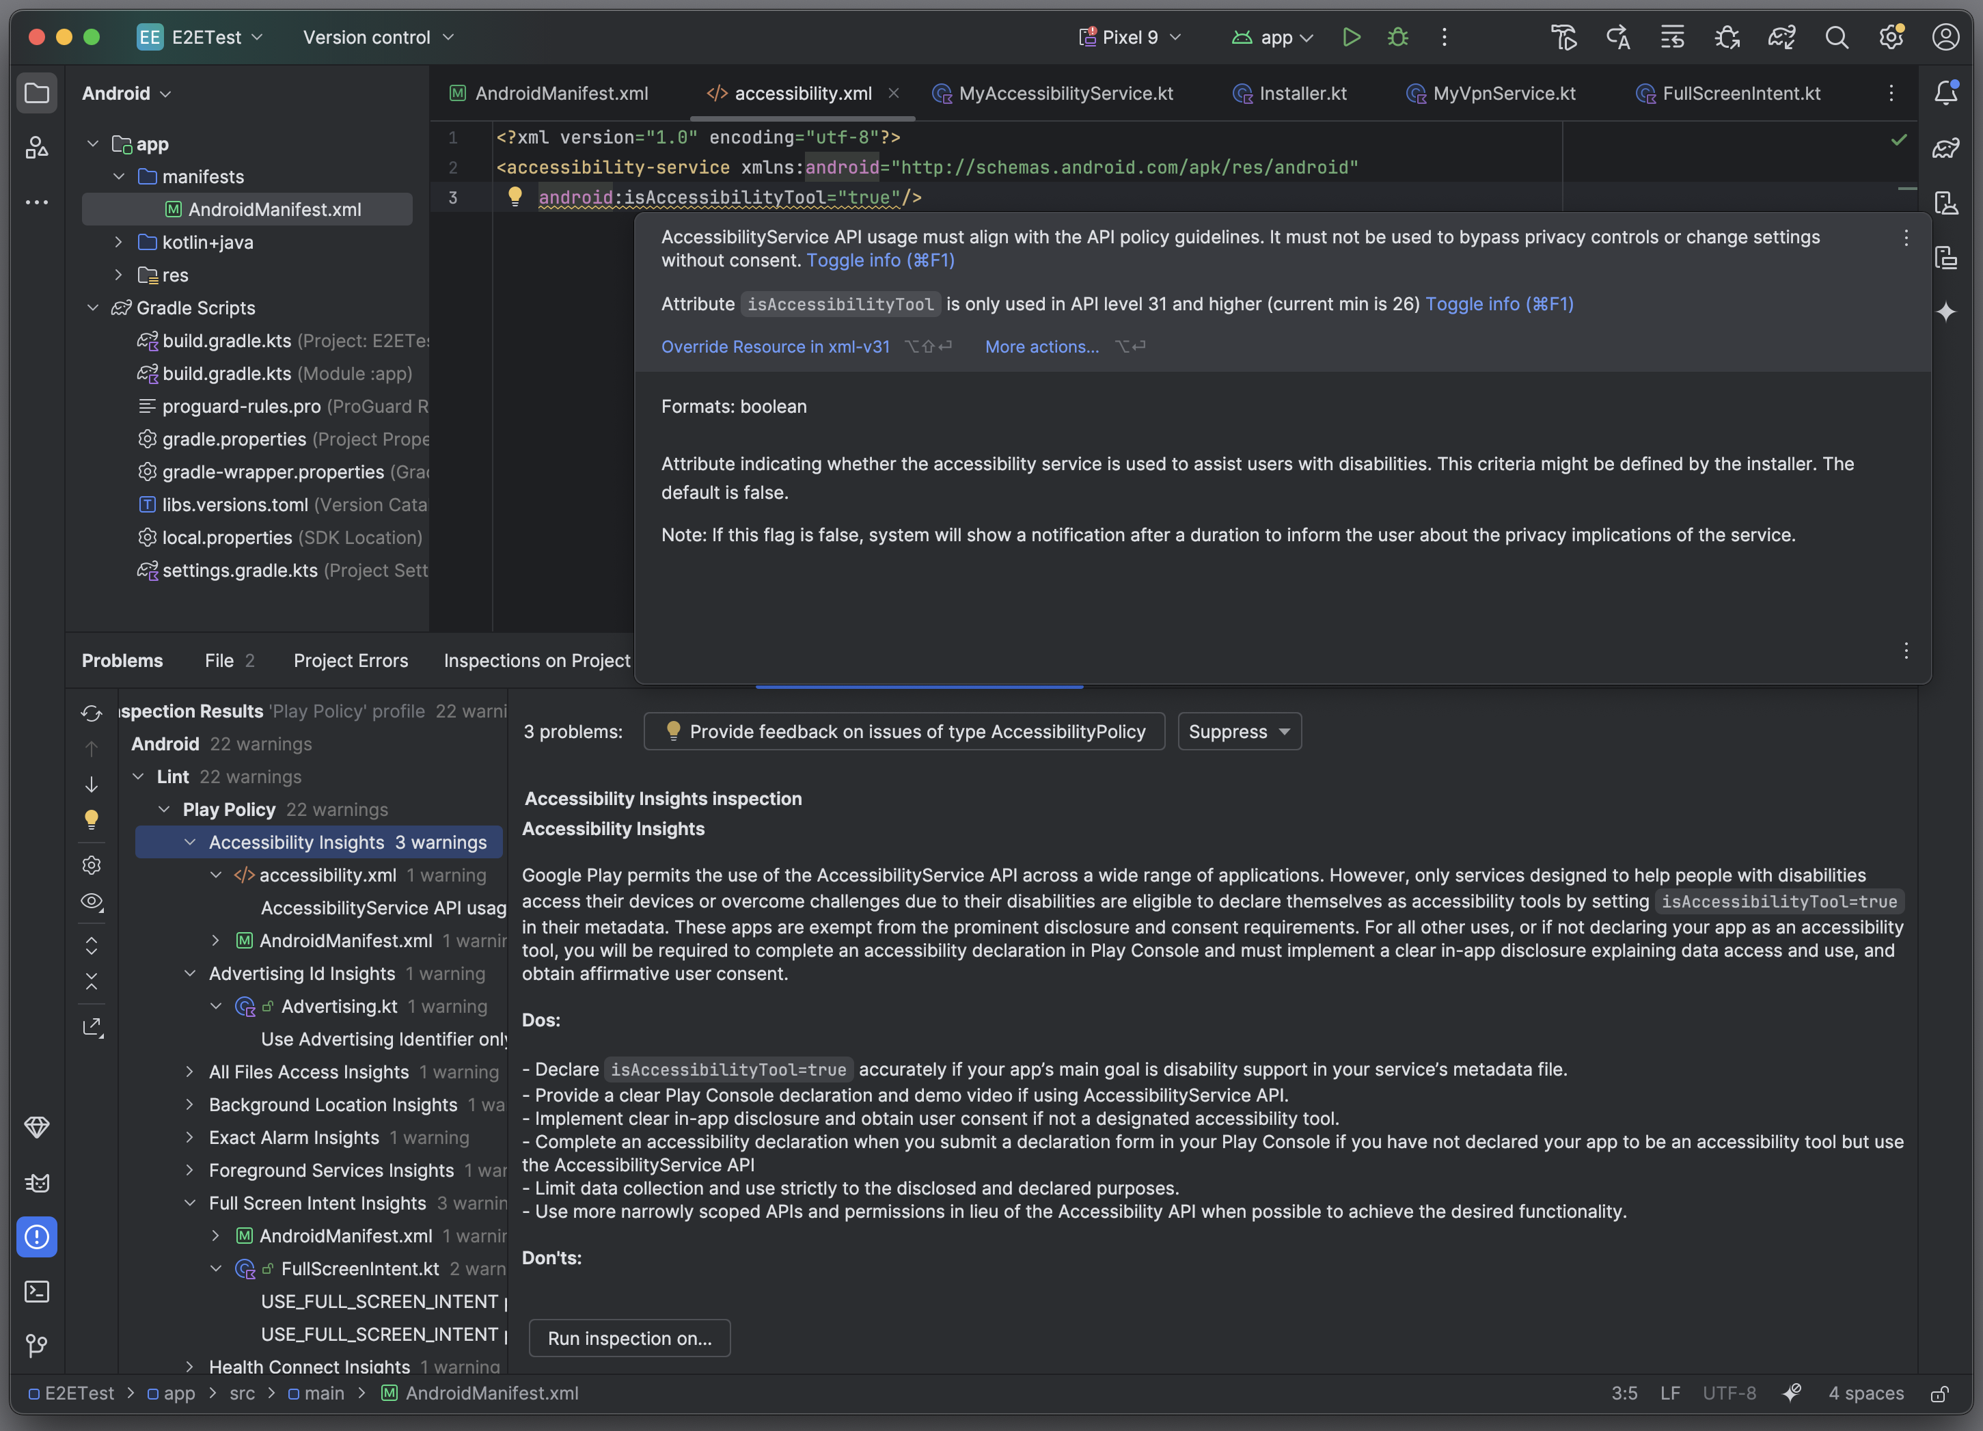Click Provide feedback on AccessibilityPolicy button

click(x=904, y=732)
